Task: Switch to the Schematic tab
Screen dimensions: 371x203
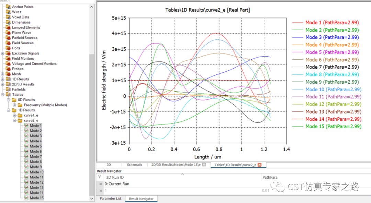Action: click(134, 165)
